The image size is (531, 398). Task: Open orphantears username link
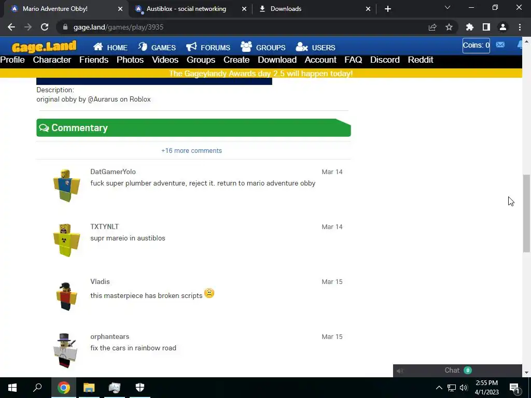point(110,336)
